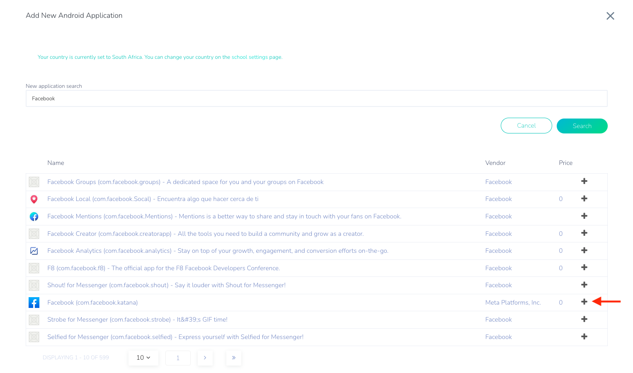
Task: Click Strobe for Messenger placeholder icon
Action: coord(34,320)
